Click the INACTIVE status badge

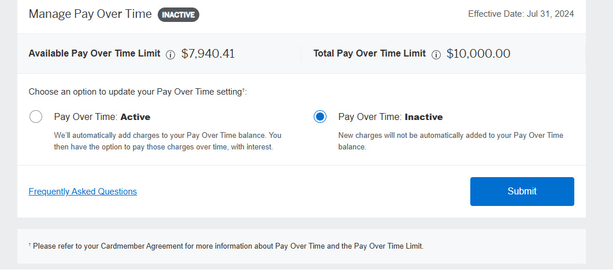coord(179,14)
